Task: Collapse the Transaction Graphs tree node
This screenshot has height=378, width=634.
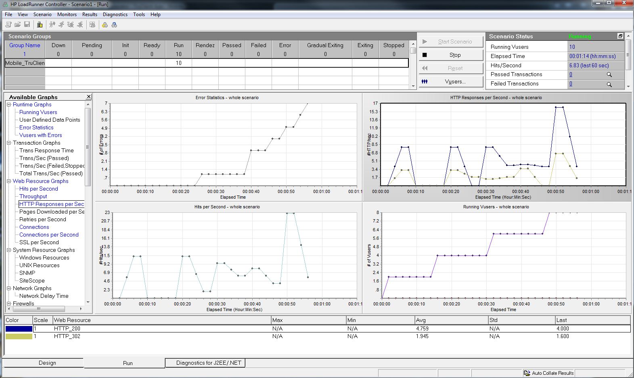Action: coord(9,143)
